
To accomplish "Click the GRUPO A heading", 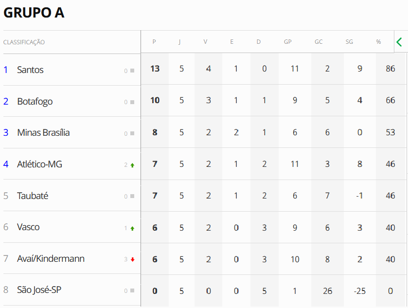I will [34, 13].
